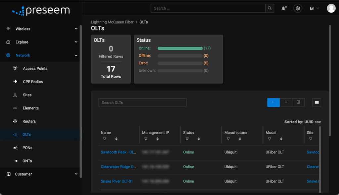
Task: Expand the Wireless menu chevron
Action: click(x=76, y=29)
